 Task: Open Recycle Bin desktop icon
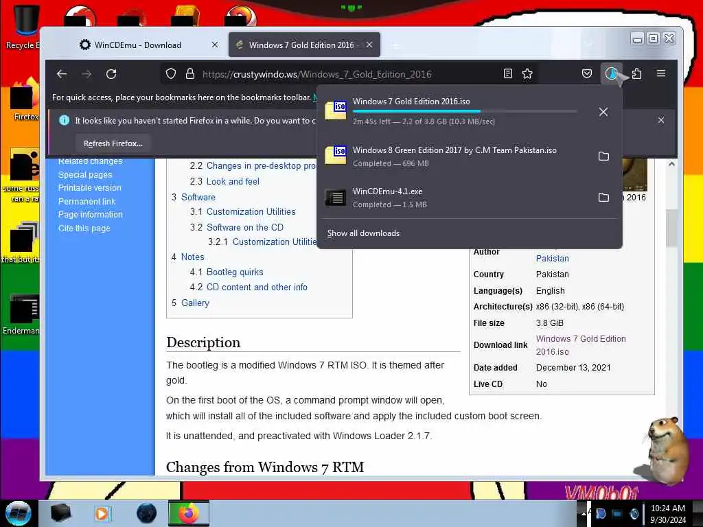pyautogui.click(x=23, y=27)
